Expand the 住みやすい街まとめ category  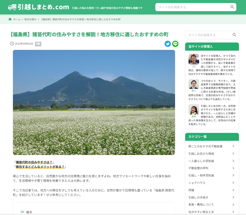(234, 212)
